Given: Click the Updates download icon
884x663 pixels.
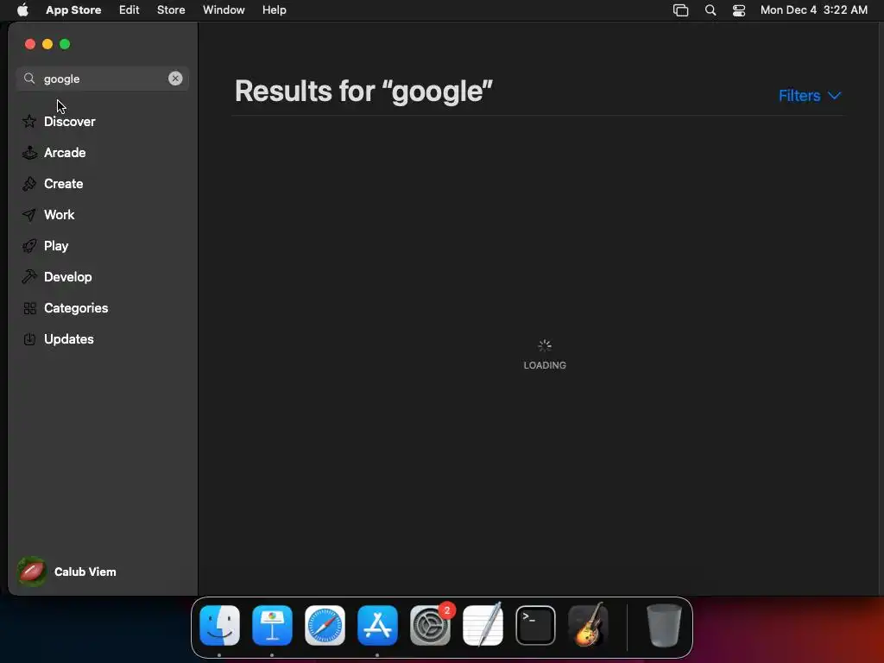Looking at the screenshot, I should (x=29, y=338).
